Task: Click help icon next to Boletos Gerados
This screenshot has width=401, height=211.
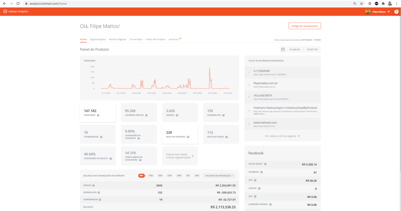Action: (x=188, y=137)
